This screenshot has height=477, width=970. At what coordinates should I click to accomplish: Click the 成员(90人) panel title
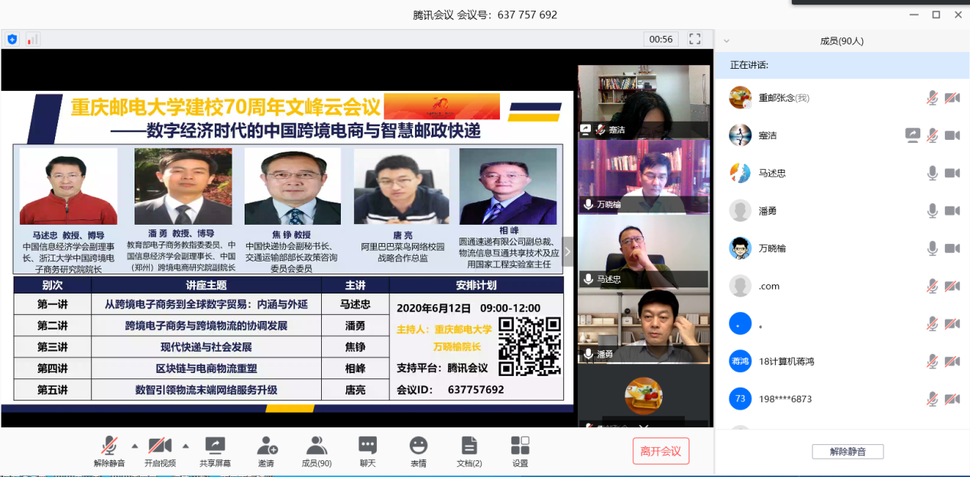coord(842,41)
